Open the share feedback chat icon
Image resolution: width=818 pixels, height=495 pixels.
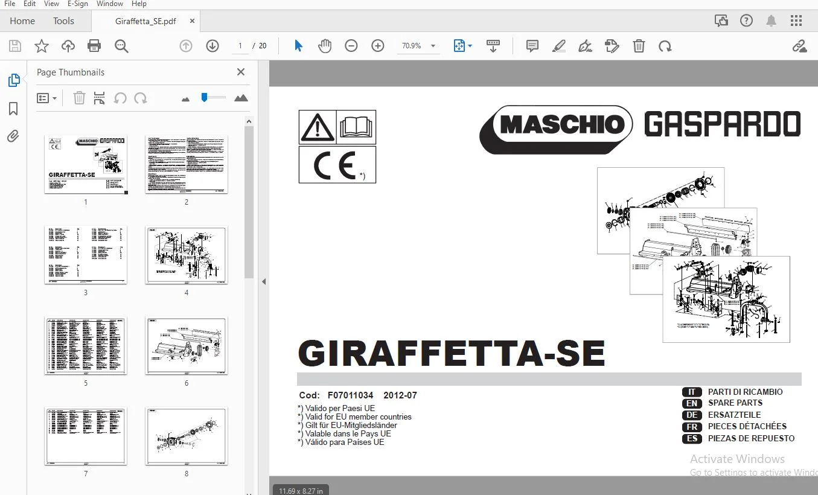click(x=721, y=21)
